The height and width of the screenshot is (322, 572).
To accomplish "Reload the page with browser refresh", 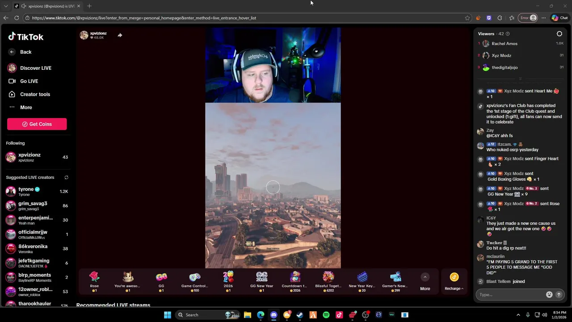I will pyautogui.click(x=17, y=18).
